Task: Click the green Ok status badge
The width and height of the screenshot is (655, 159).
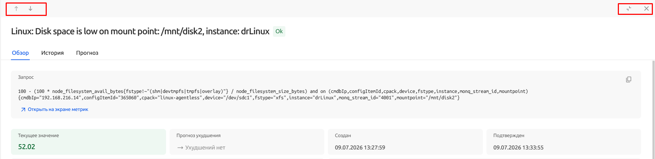Action: pos(279,31)
